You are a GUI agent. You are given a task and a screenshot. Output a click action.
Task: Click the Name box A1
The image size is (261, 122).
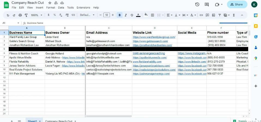11,23
